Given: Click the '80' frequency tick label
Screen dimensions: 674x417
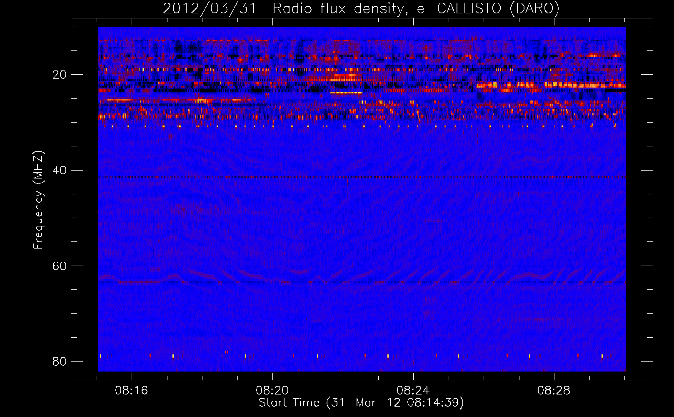Looking at the screenshot, I should pos(60,361).
